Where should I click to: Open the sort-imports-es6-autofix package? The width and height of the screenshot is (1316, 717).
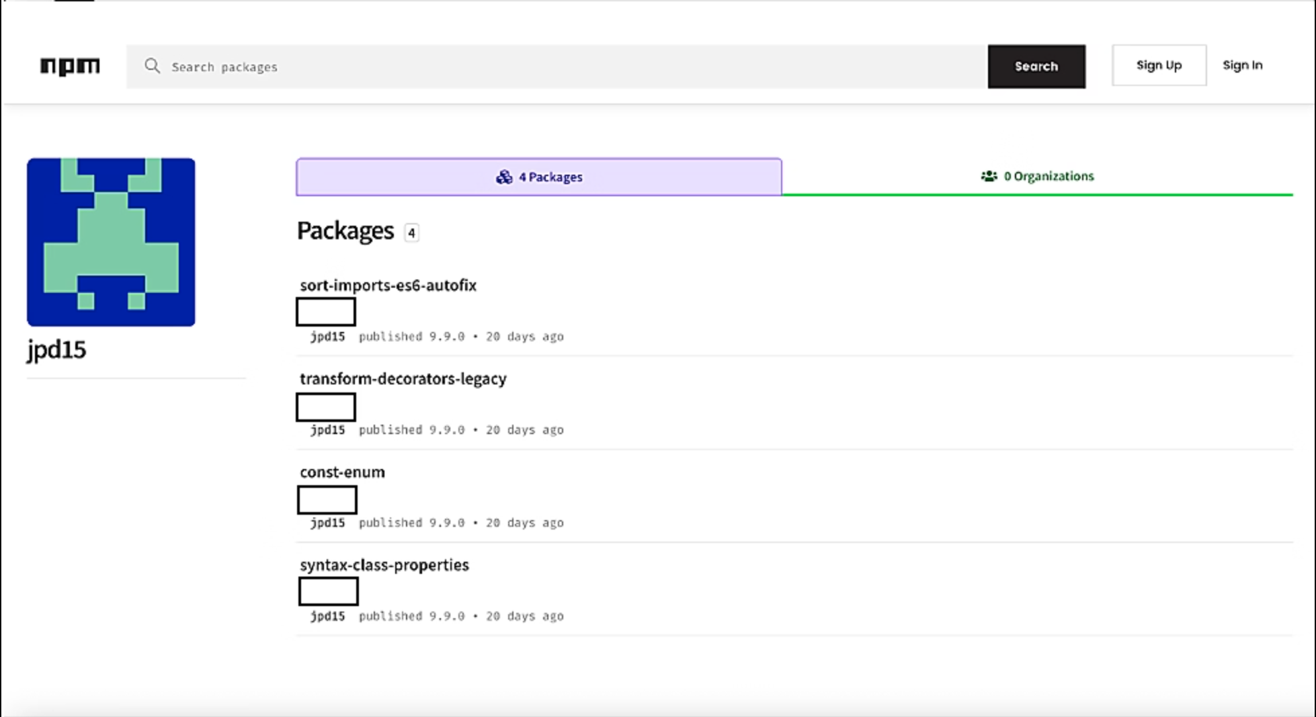click(x=388, y=285)
